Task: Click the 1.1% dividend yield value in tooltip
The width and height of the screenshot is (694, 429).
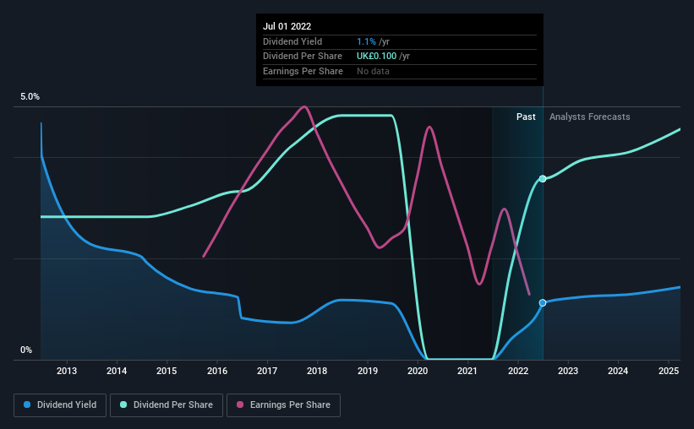Action: 366,41
